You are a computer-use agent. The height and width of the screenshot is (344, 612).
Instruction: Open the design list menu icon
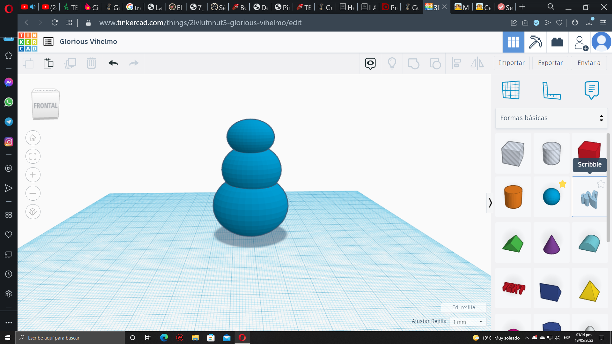click(48, 42)
